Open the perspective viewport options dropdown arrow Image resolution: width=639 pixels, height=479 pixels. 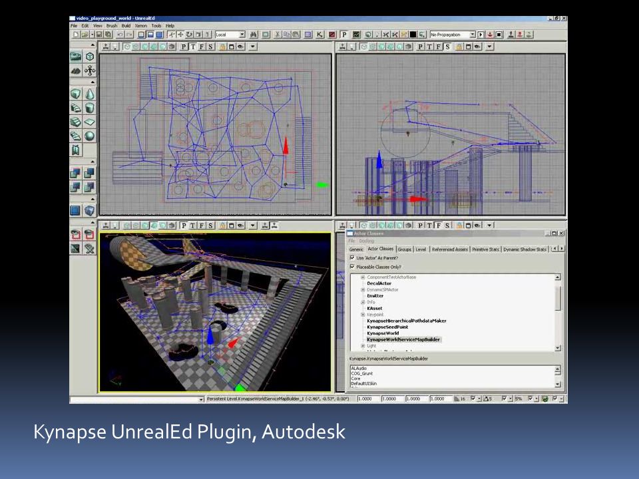[x=253, y=226]
